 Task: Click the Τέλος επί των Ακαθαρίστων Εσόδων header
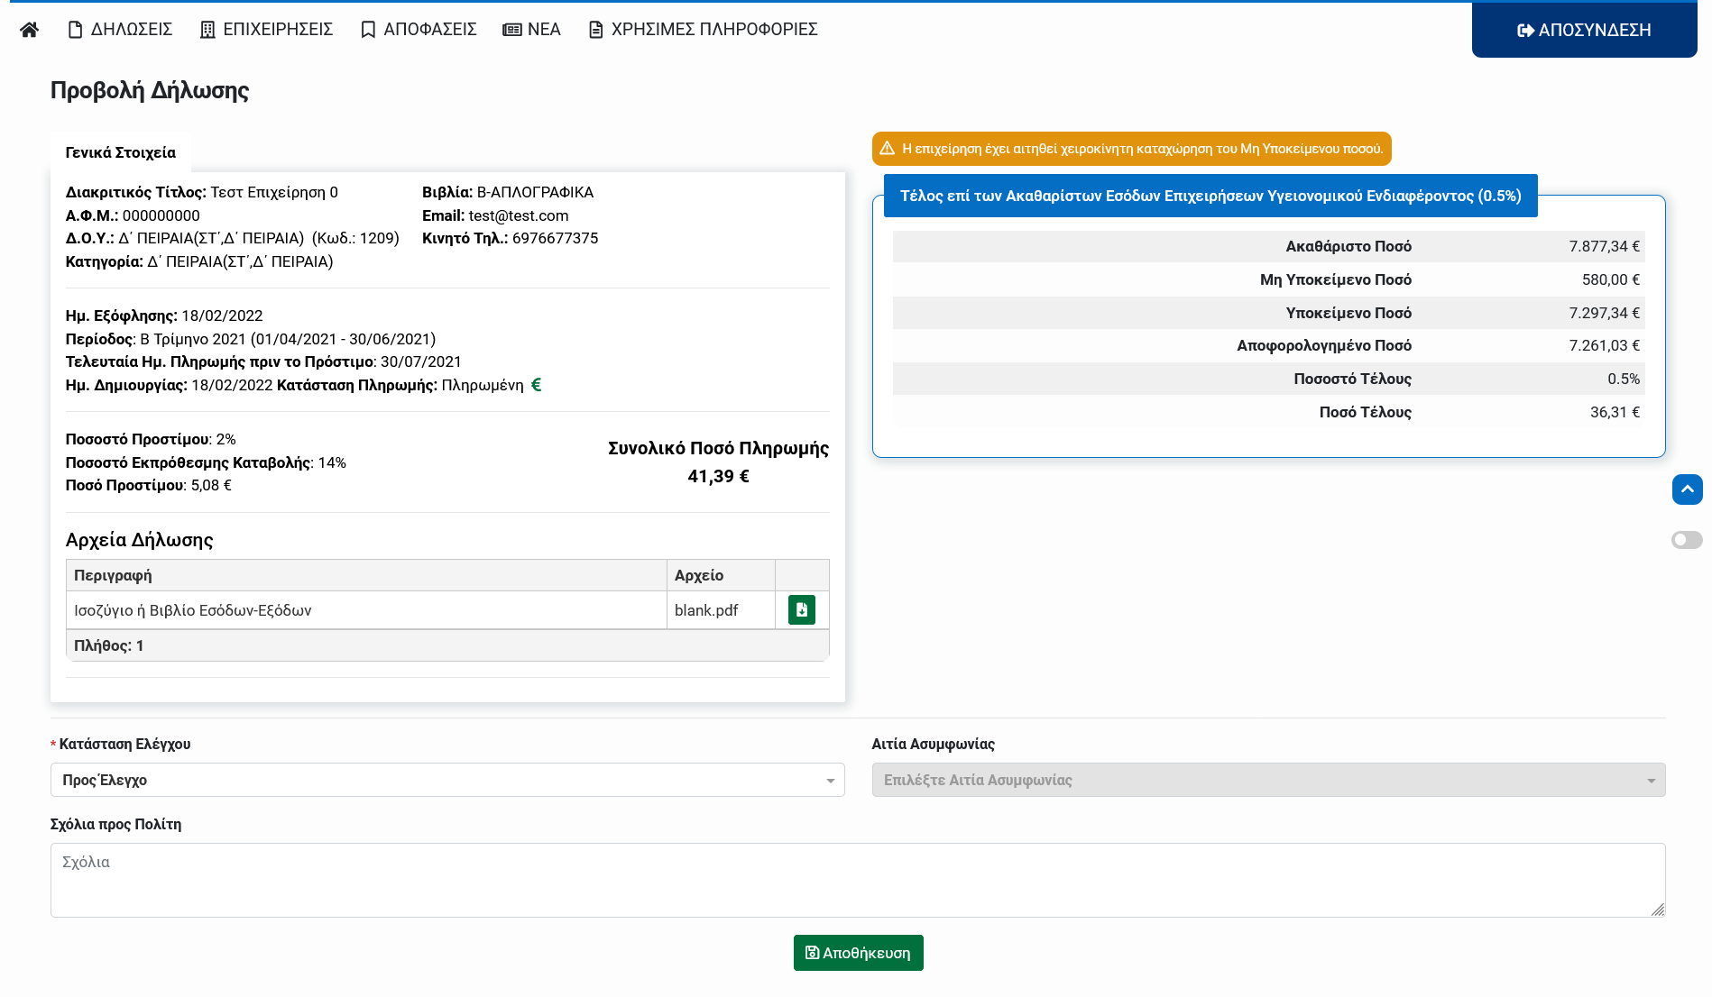1210,196
